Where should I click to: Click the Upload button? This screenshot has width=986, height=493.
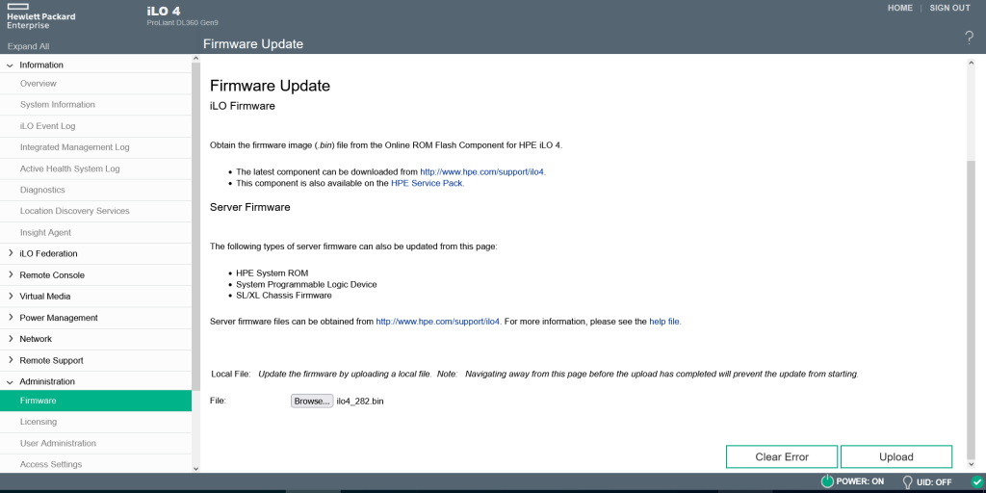click(896, 457)
